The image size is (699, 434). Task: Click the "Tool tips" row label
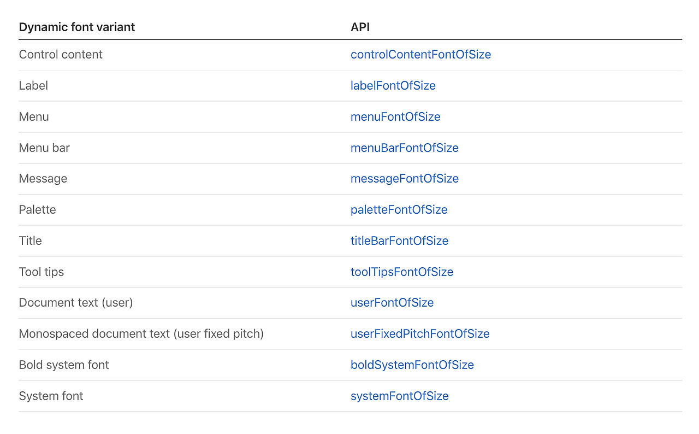[x=41, y=272]
